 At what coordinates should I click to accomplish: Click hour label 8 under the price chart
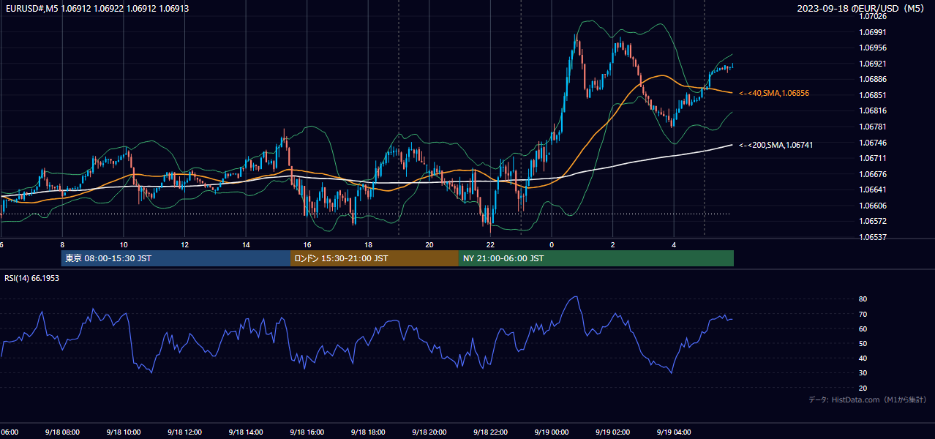[x=62, y=244]
